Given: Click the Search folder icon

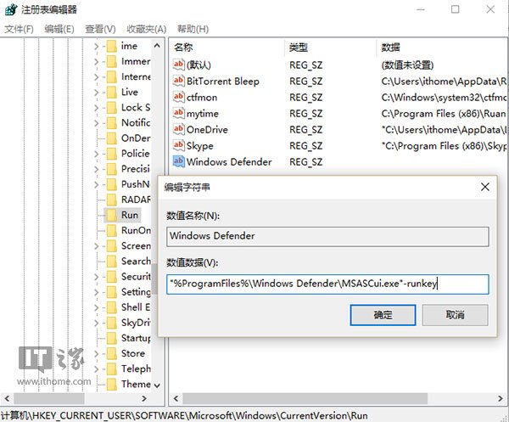Looking at the screenshot, I should [x=112, y=262].
